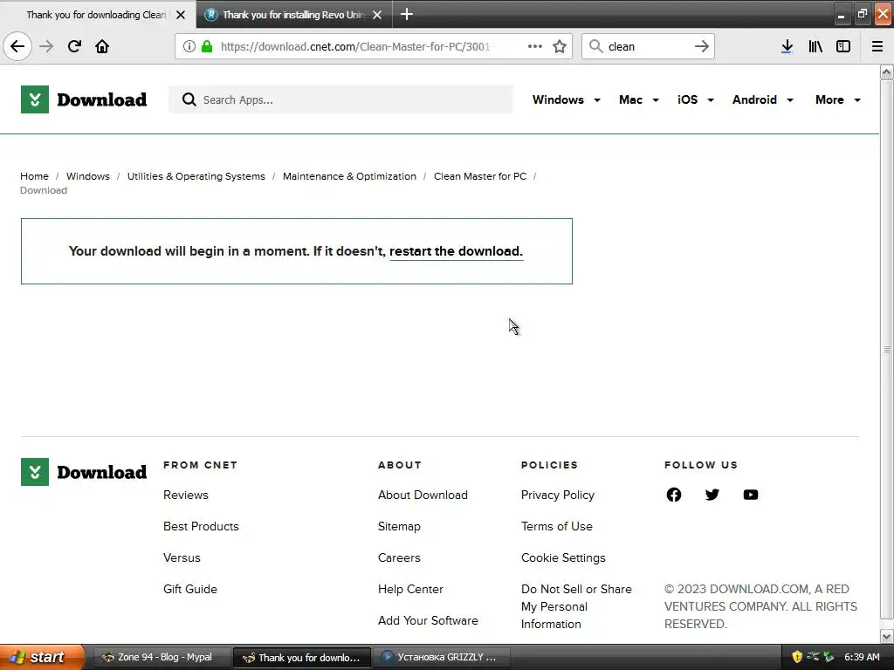This screenshot has width=894, height=670.
Task: Expand the Windows menu dropdown
Action: point(566,99)
